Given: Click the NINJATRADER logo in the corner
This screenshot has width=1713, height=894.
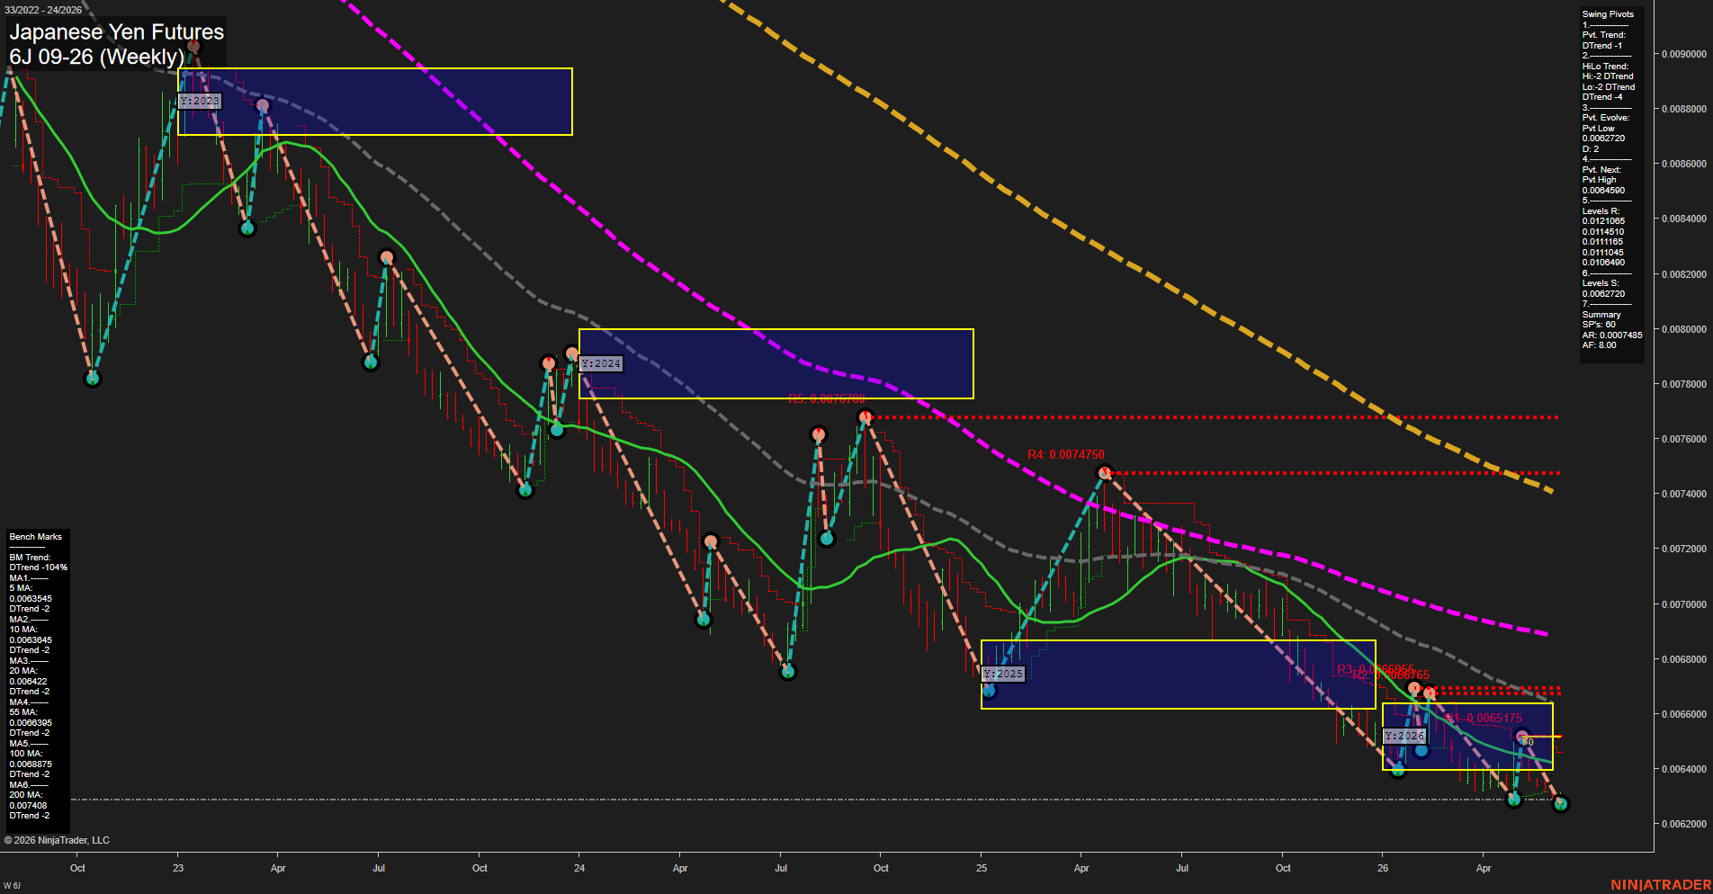Looking at the screenshot, I should point(1661,885).
